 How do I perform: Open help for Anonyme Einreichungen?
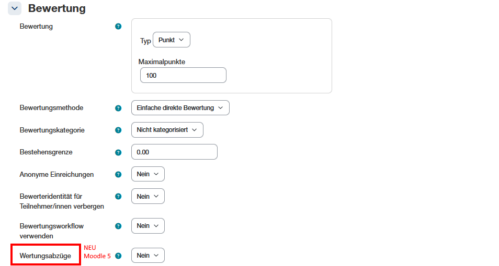(118, 175)
